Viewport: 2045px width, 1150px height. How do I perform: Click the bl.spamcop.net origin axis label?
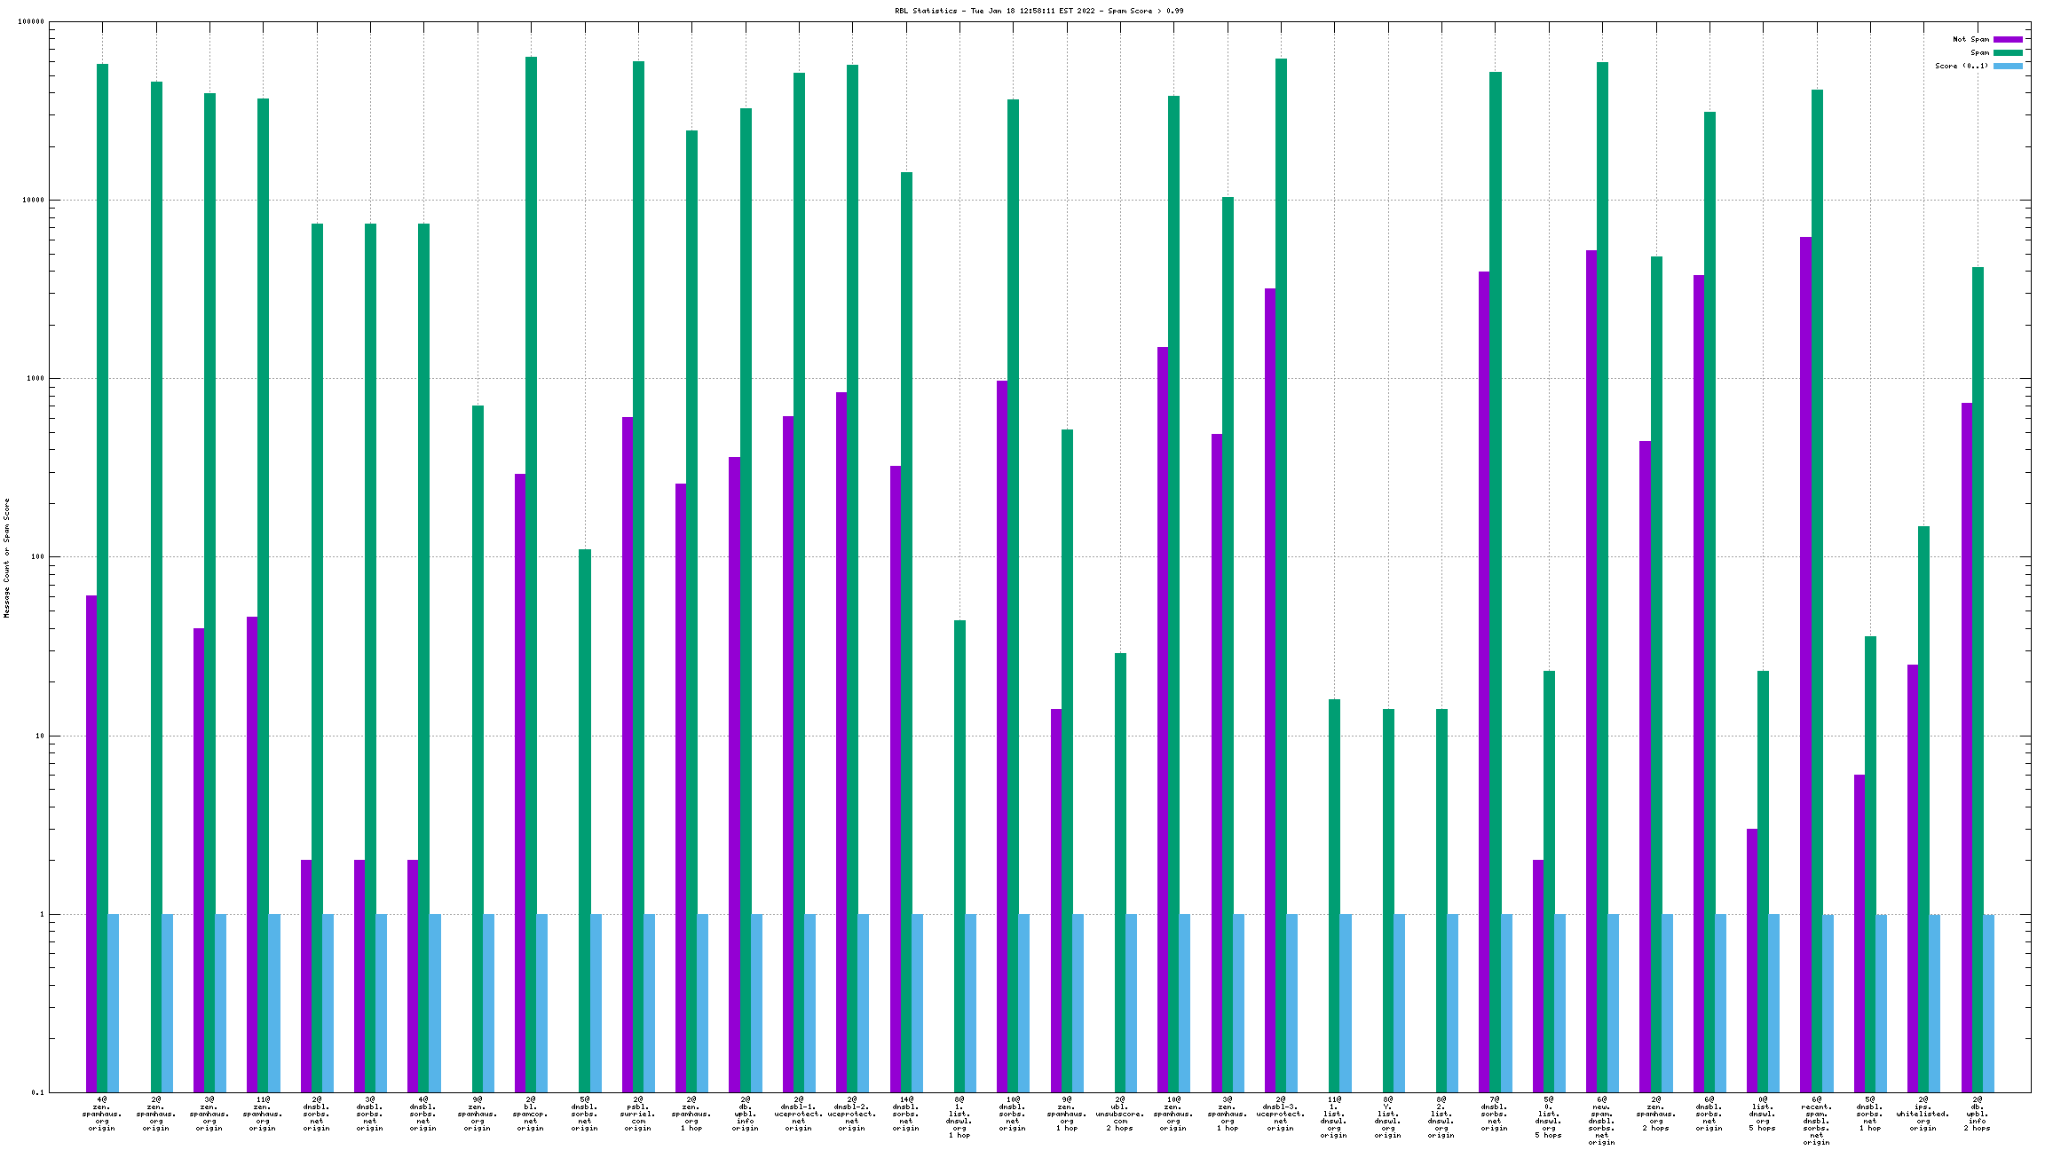tap(531, 1114)
